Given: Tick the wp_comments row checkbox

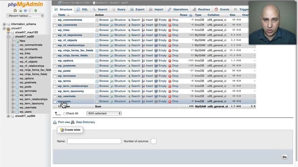Looking at the screenshot, I should (55, 25).
